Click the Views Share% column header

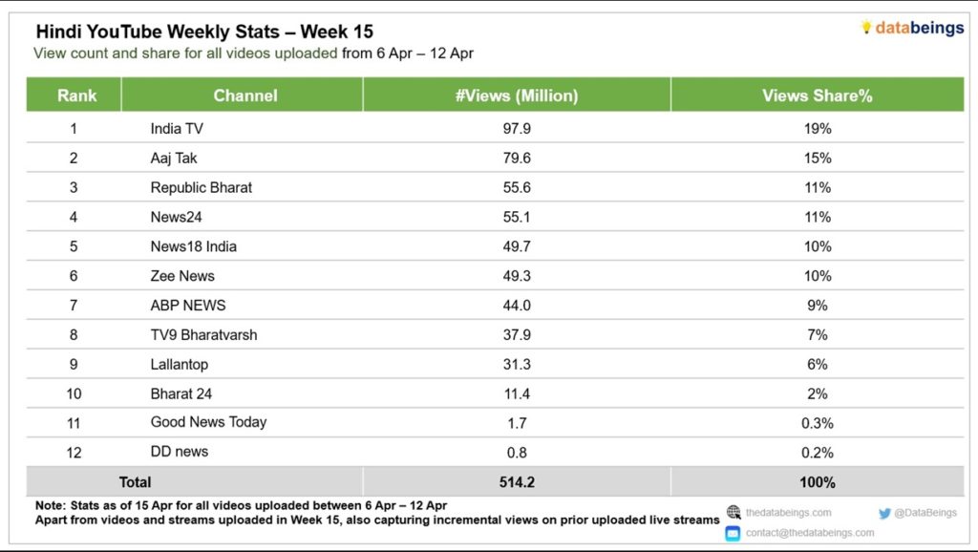pos(818,95)
